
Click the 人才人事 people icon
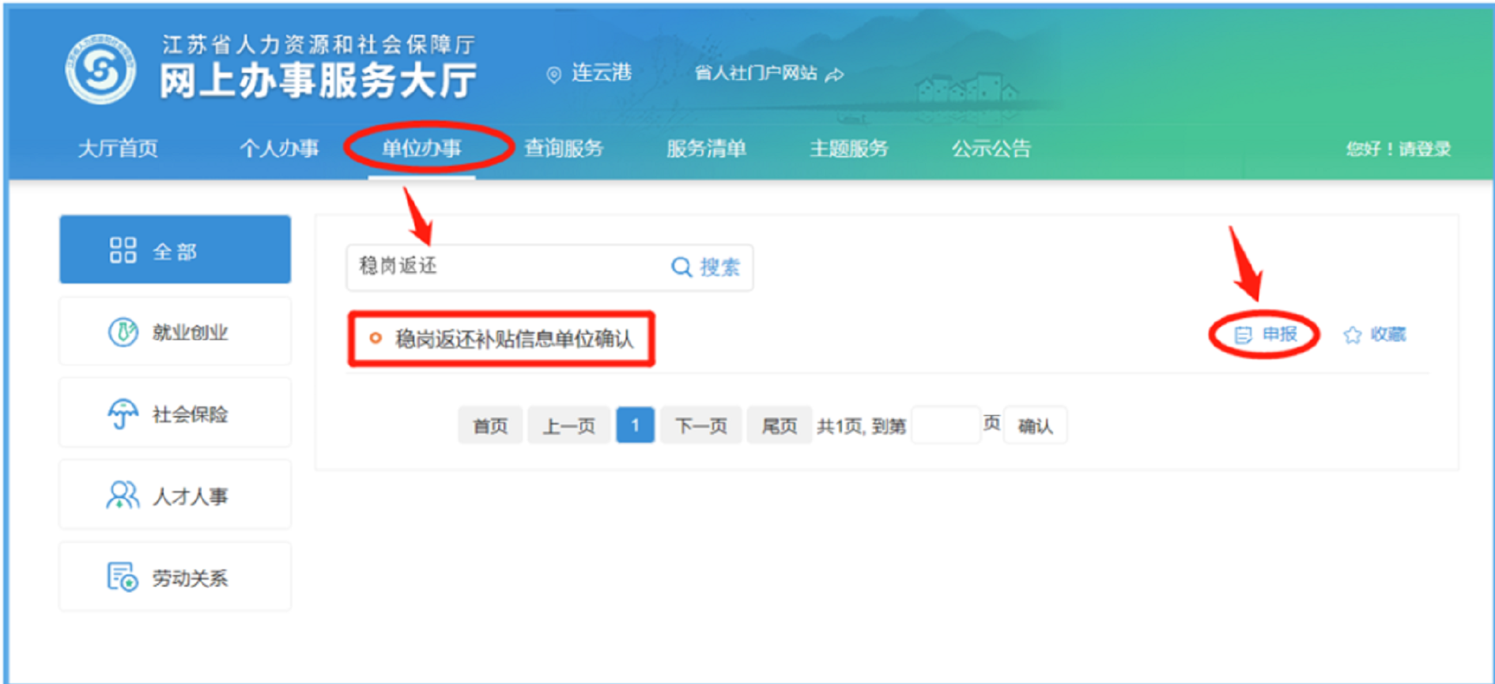(x=123, y=496)
